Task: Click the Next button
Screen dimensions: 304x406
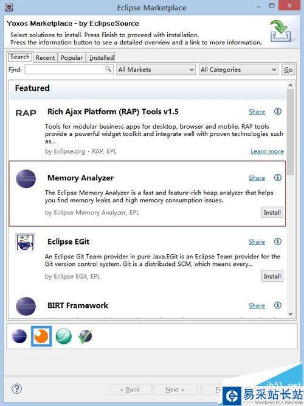Action: 175,390
